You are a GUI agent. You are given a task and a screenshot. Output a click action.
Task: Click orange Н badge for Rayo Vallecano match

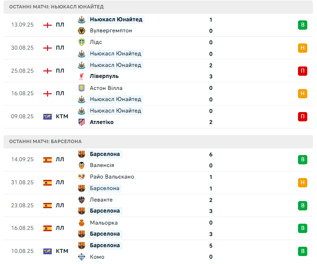(x=302, y=182)
